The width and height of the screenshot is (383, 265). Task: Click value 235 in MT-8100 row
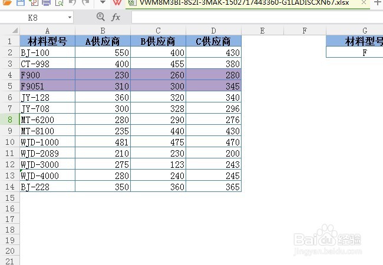(x=103, y=131)
